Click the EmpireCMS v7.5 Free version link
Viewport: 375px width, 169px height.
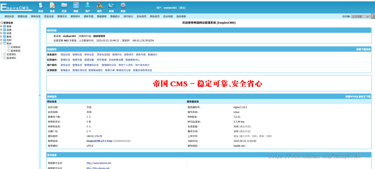(99, 141)
